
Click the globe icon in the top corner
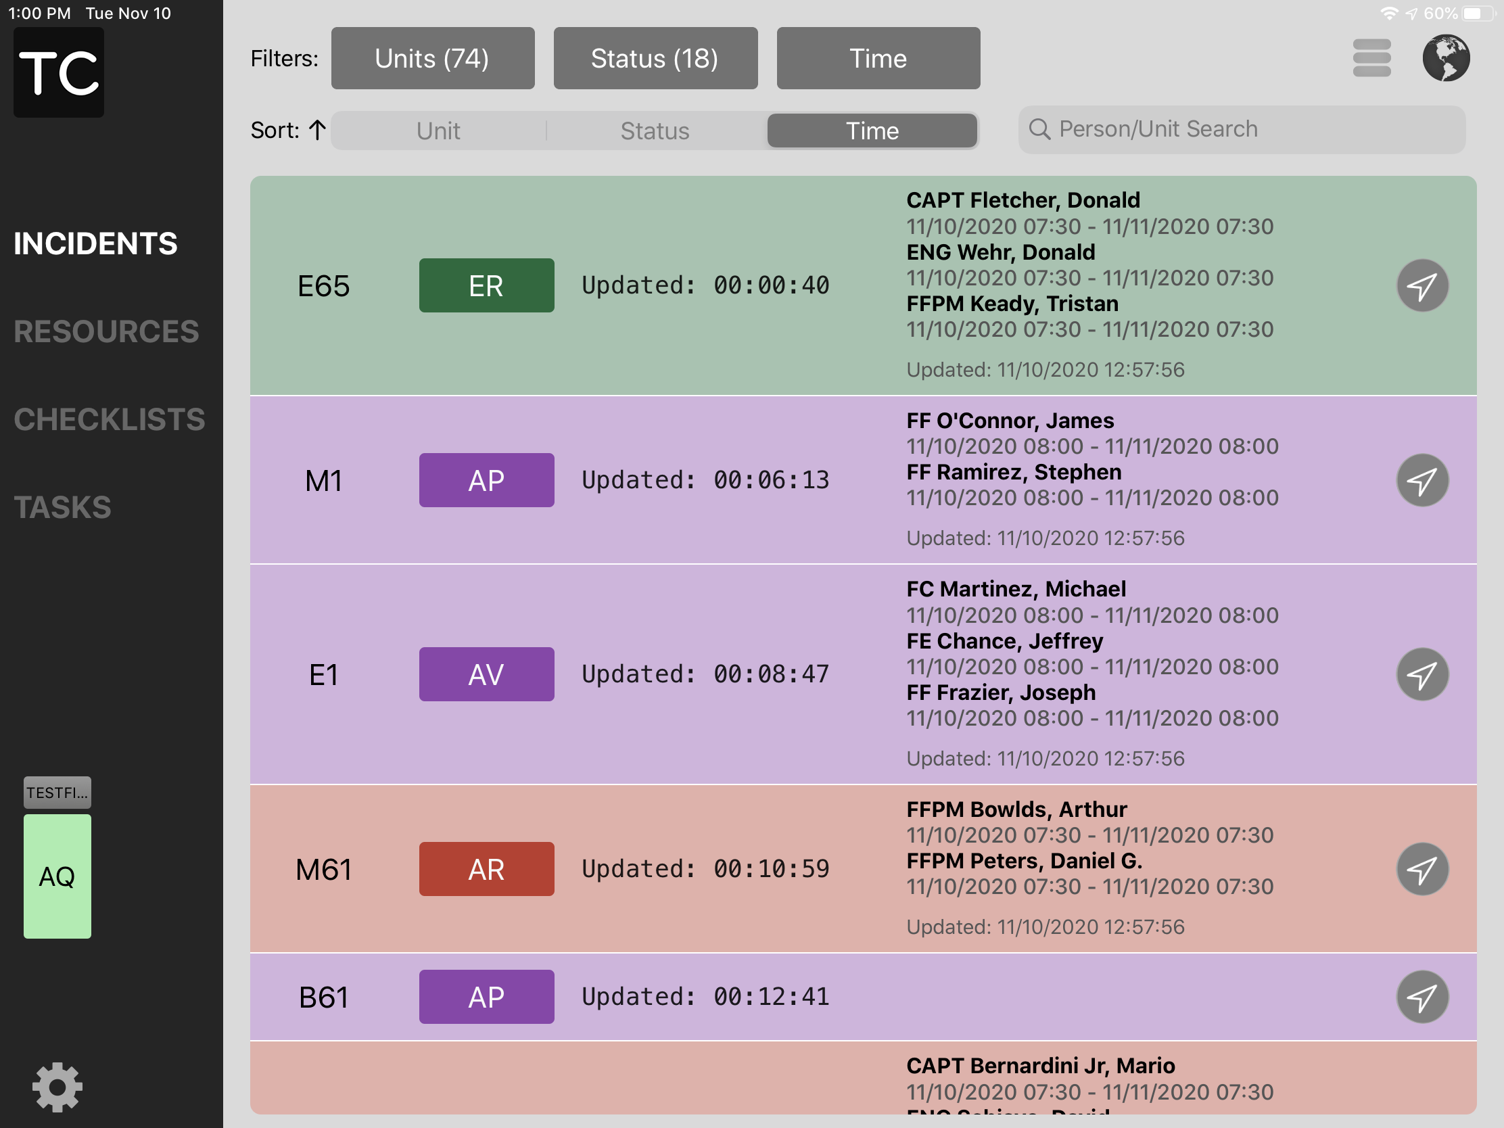[x=1446, y=58]
